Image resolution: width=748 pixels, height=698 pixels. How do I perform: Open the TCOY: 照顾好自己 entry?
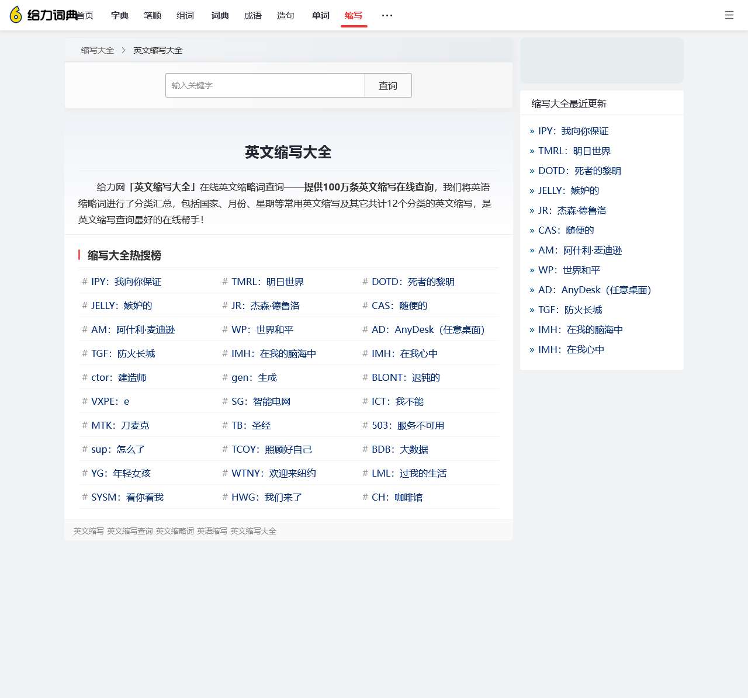pos(271,449)
